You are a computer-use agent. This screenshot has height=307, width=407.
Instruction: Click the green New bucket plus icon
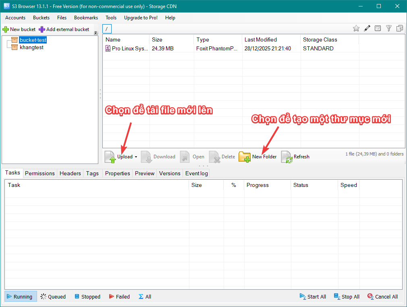point(6,29)
